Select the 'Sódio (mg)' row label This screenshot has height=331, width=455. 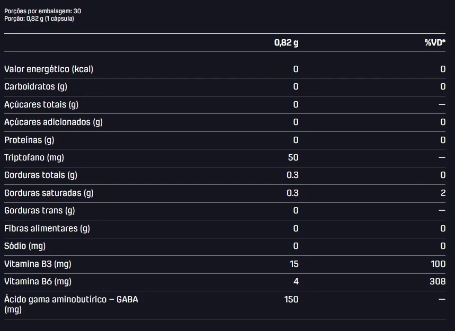25,246
